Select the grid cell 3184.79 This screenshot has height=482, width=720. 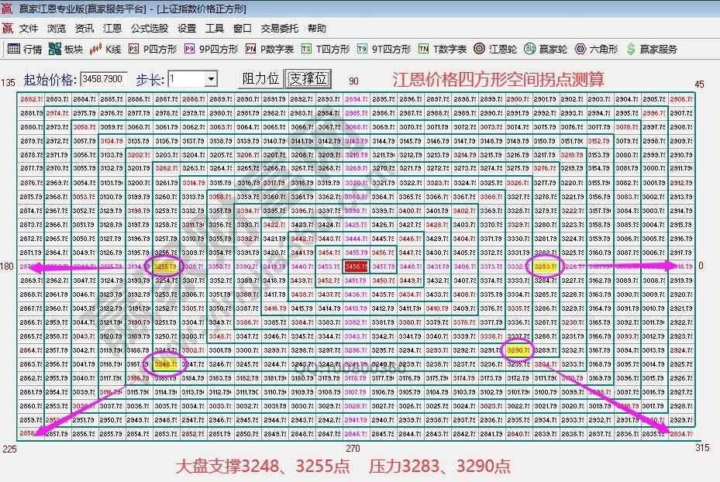(193, 378)
